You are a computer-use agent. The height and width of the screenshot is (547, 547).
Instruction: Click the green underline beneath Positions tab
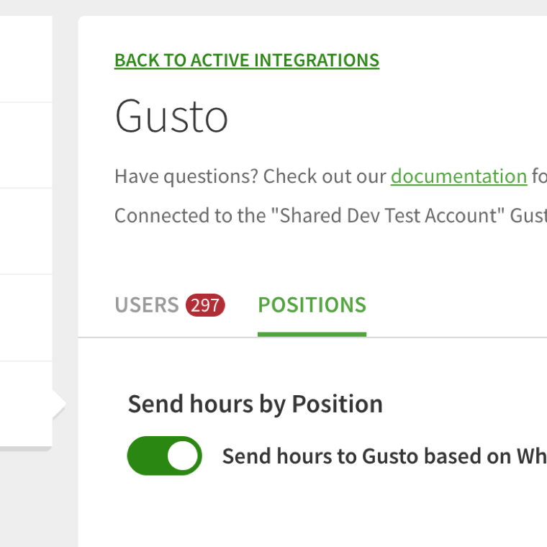click(x=312, y=334)
